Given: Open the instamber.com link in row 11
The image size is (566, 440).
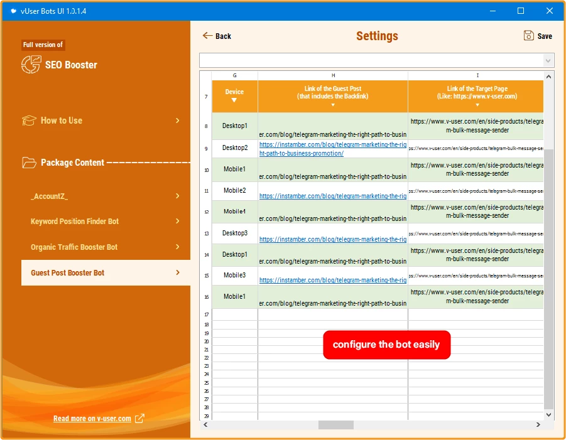Looking at the screenshot, I should click(332, 196).
